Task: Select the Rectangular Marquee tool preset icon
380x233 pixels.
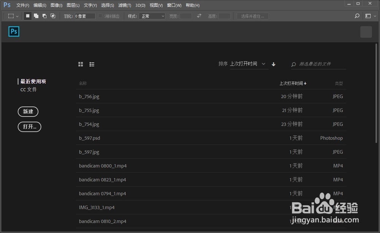Action: [x=11, y=16]
